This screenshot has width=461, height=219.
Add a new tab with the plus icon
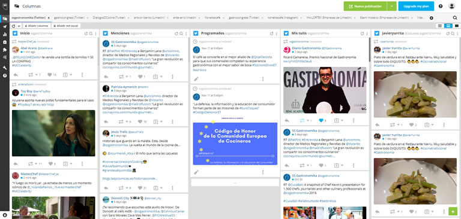[x=432, y=18]
